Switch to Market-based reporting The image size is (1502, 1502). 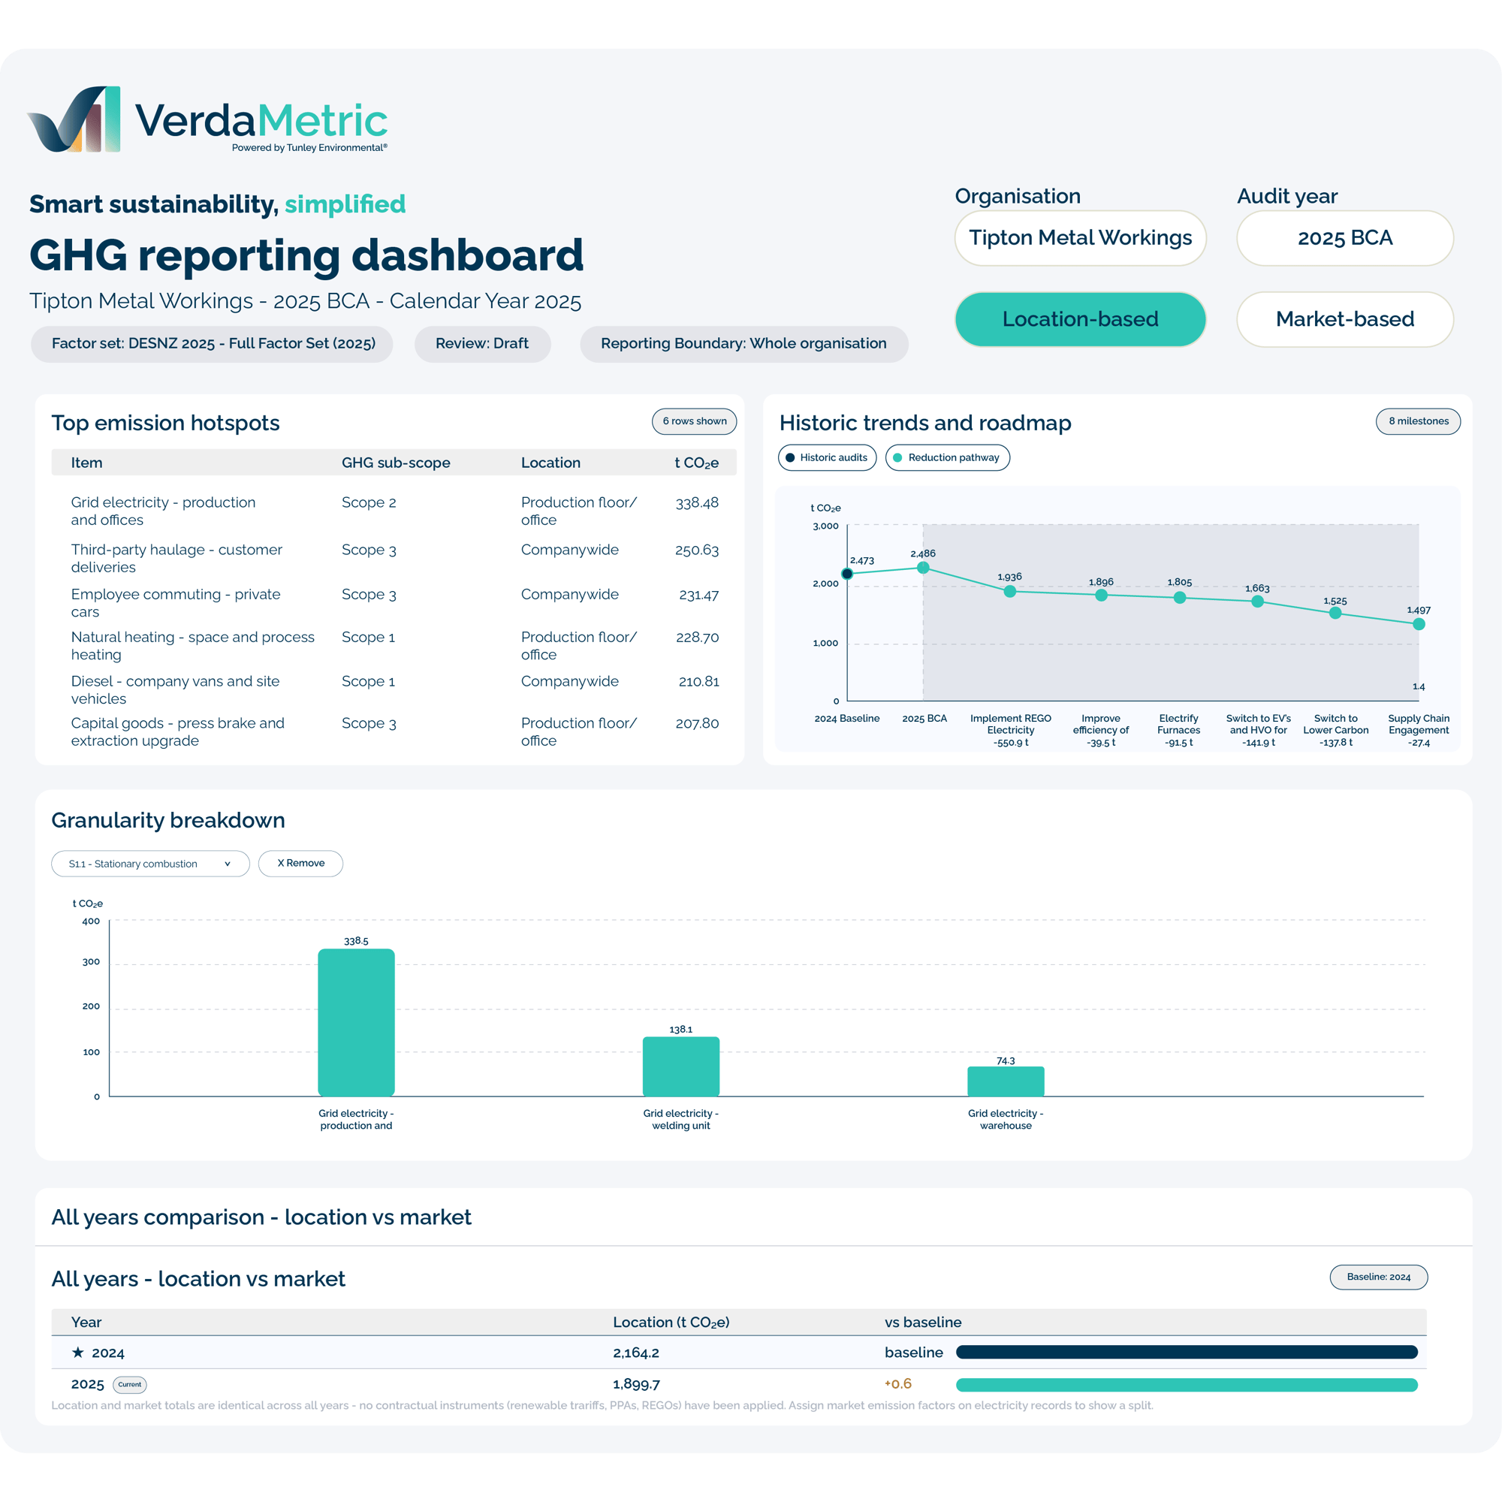pyautogui.click(x=1344, y=318)
